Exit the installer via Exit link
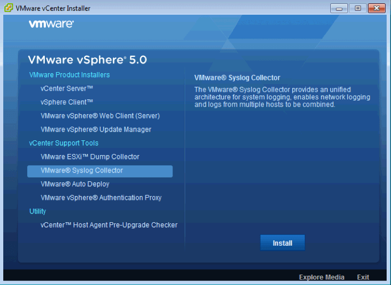This screenshot has height=285, width=391. 363,277
